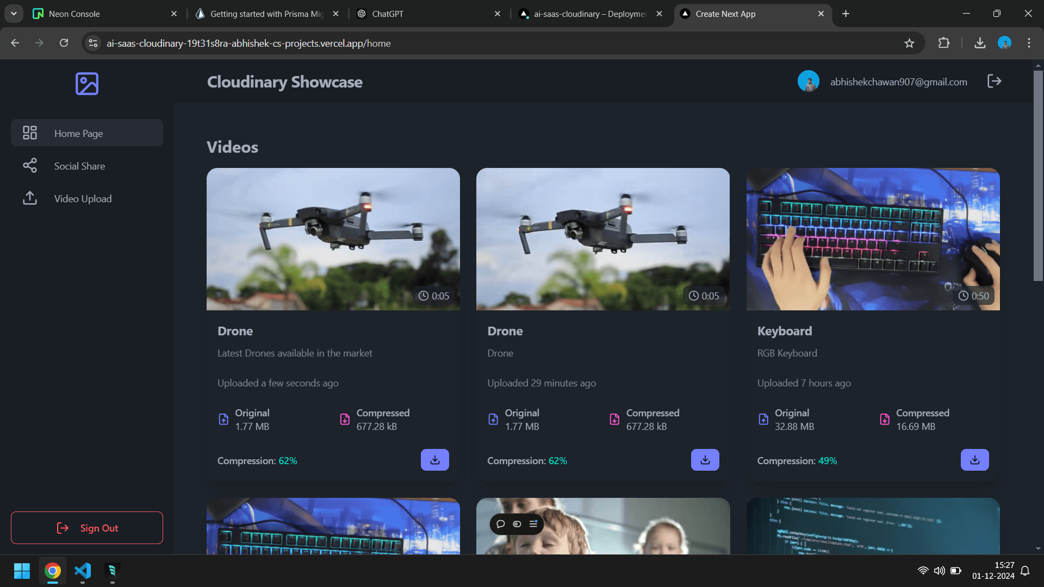This screenshot has height=587, width=1044.
Task: Switch to the Getting started with Prisma tab
Action: (x=266, y=14)
